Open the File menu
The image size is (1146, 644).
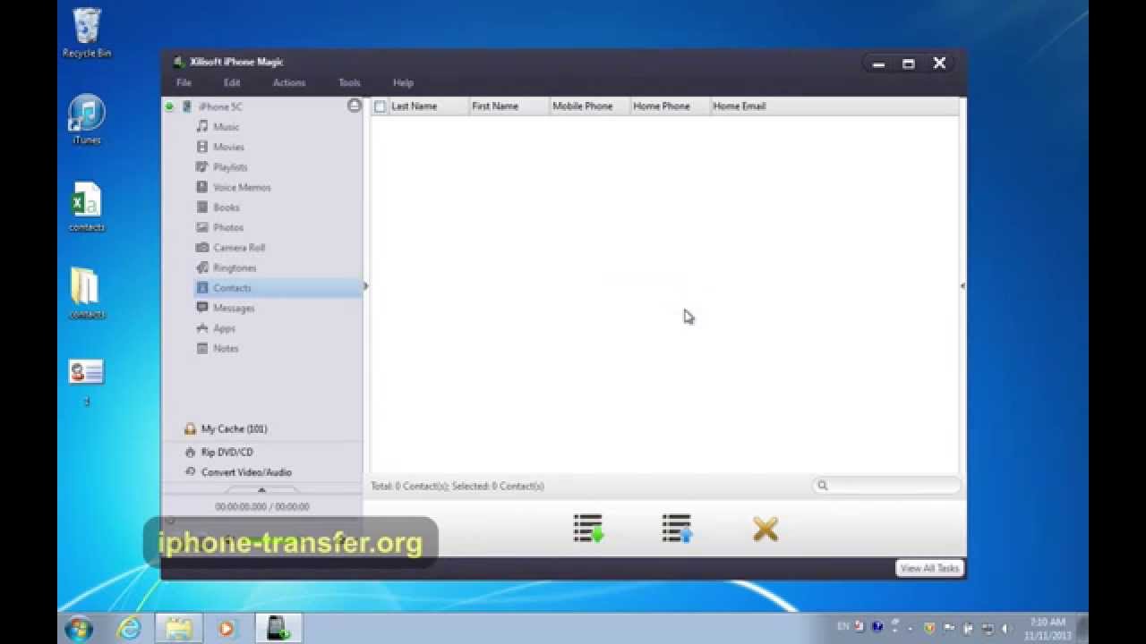pos(184,82)
